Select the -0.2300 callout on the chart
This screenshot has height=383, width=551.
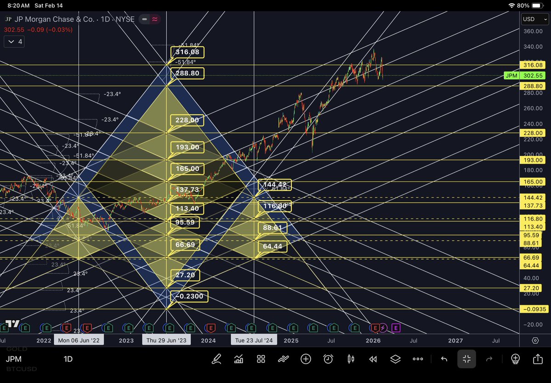click(189, 296)
